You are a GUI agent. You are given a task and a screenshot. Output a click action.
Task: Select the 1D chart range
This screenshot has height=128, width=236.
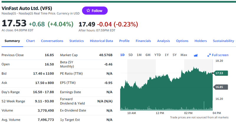[x=122, y=55]
